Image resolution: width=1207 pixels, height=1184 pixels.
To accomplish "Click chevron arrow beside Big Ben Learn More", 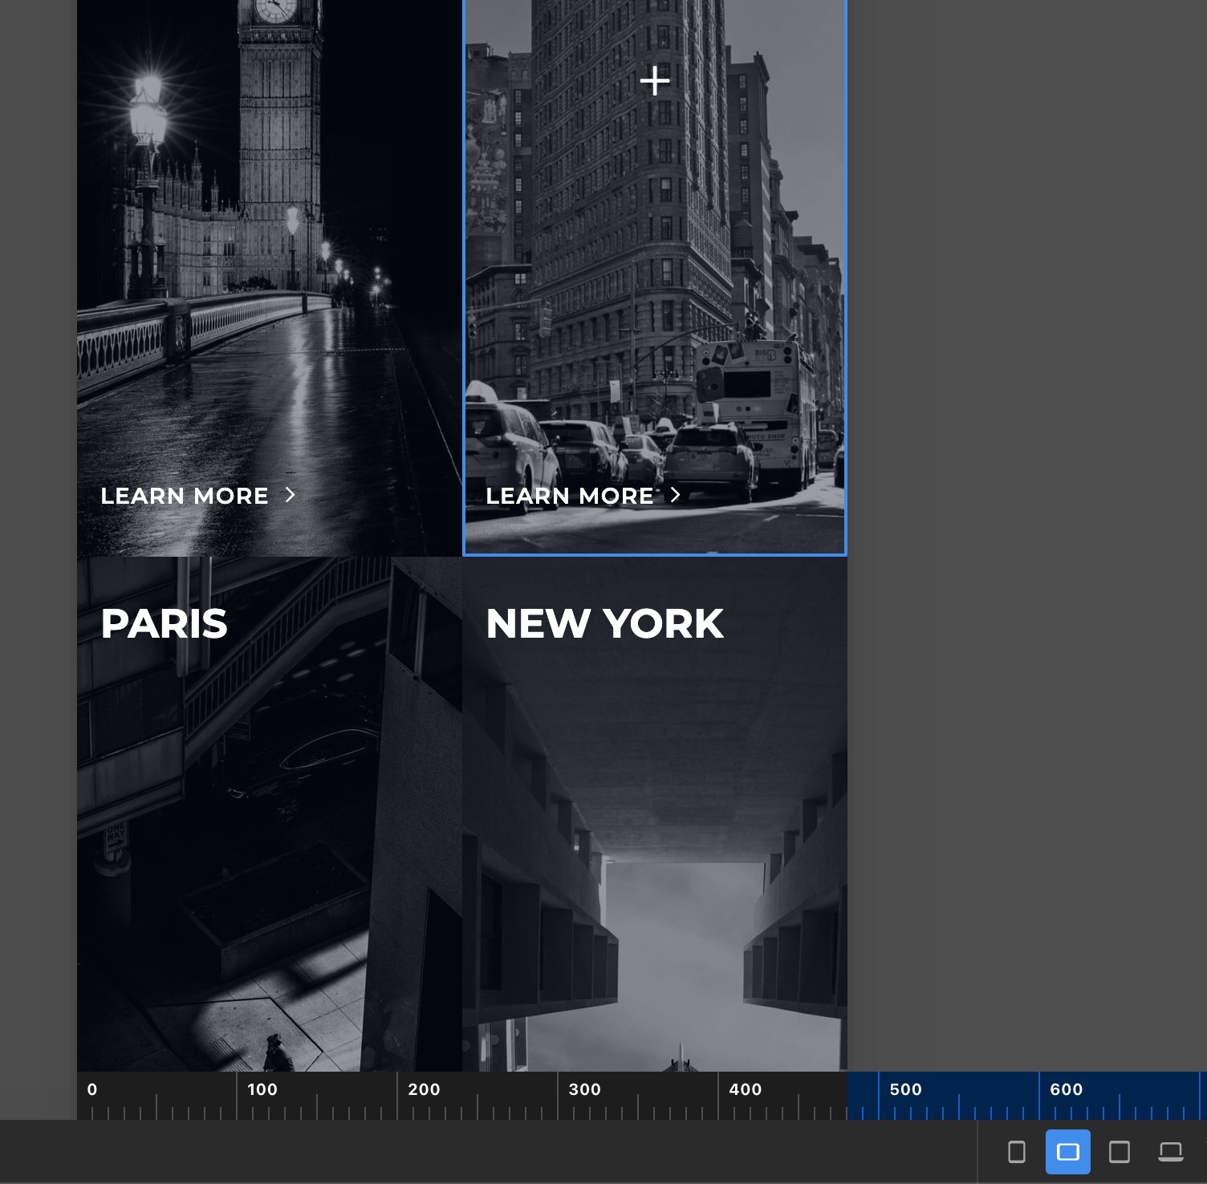I will pyautogui.click(x=291, y=495).
